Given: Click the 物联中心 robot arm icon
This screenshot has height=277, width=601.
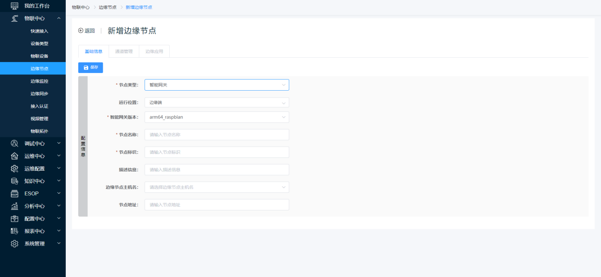Looking at the screenshot, I should (14, 18).
